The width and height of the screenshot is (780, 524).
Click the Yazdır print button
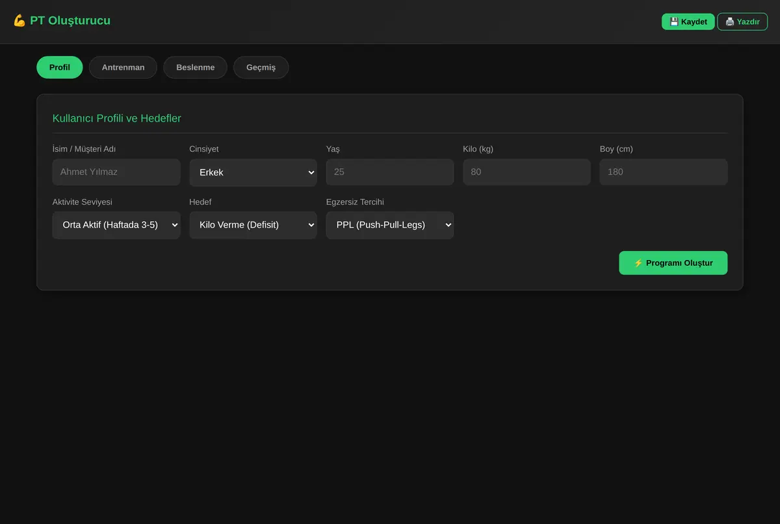[x=742, y=21]
